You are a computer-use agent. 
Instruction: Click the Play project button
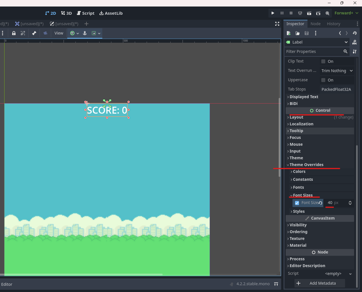tap(273, 13)
